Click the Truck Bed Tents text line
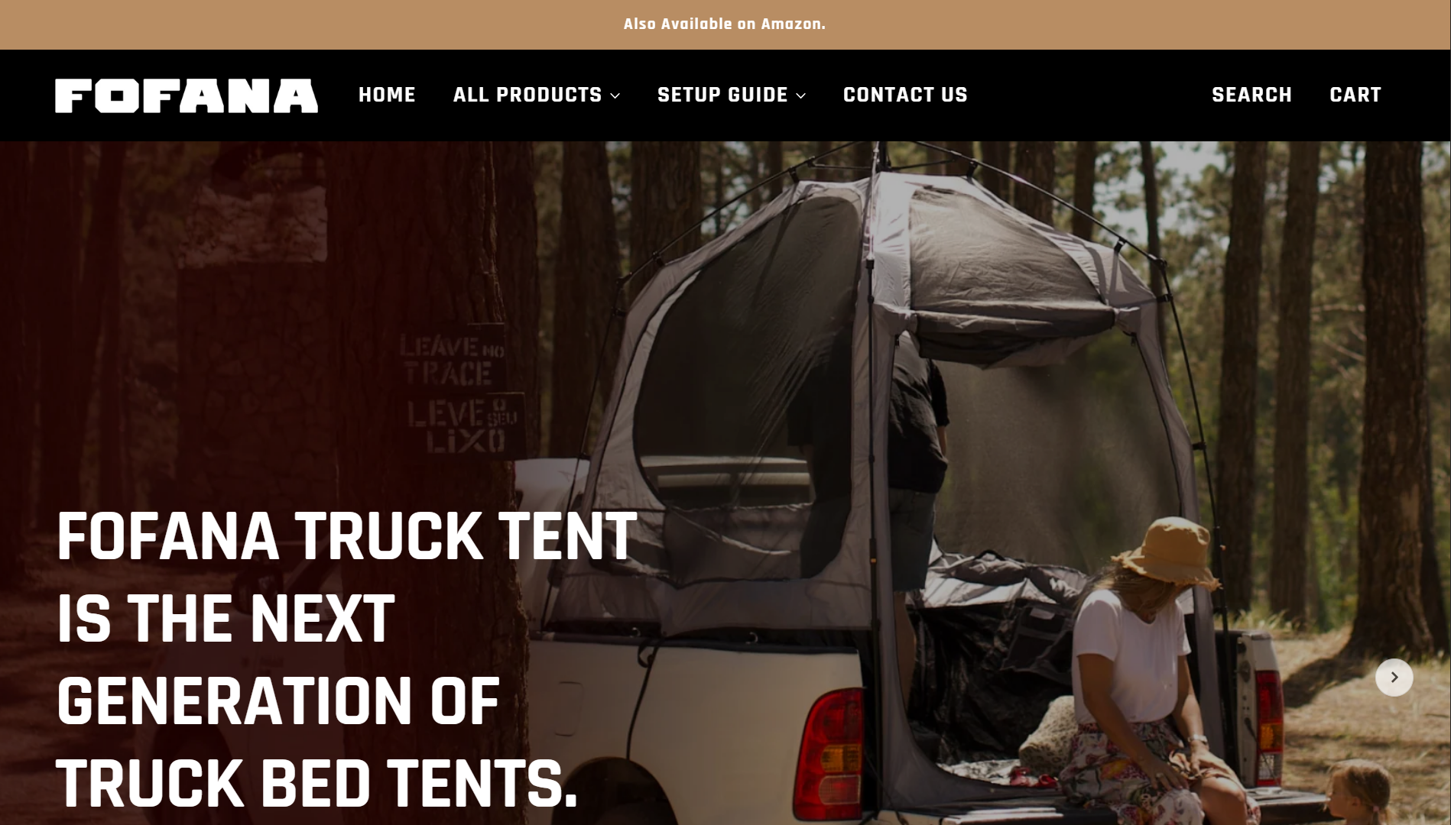This screenshot has width=1451, height=825. 316,784
